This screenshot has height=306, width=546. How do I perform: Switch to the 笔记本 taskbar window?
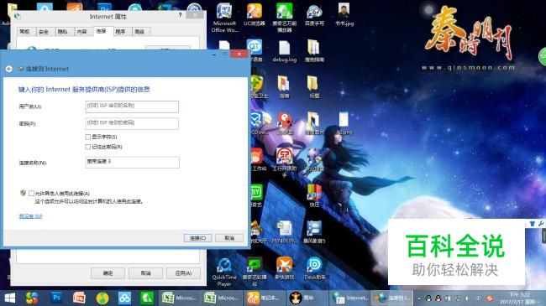tap(264, 298)
